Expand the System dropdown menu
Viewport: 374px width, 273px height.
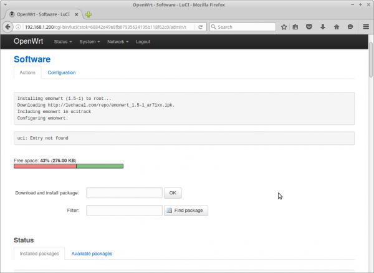tap(89, 42)
